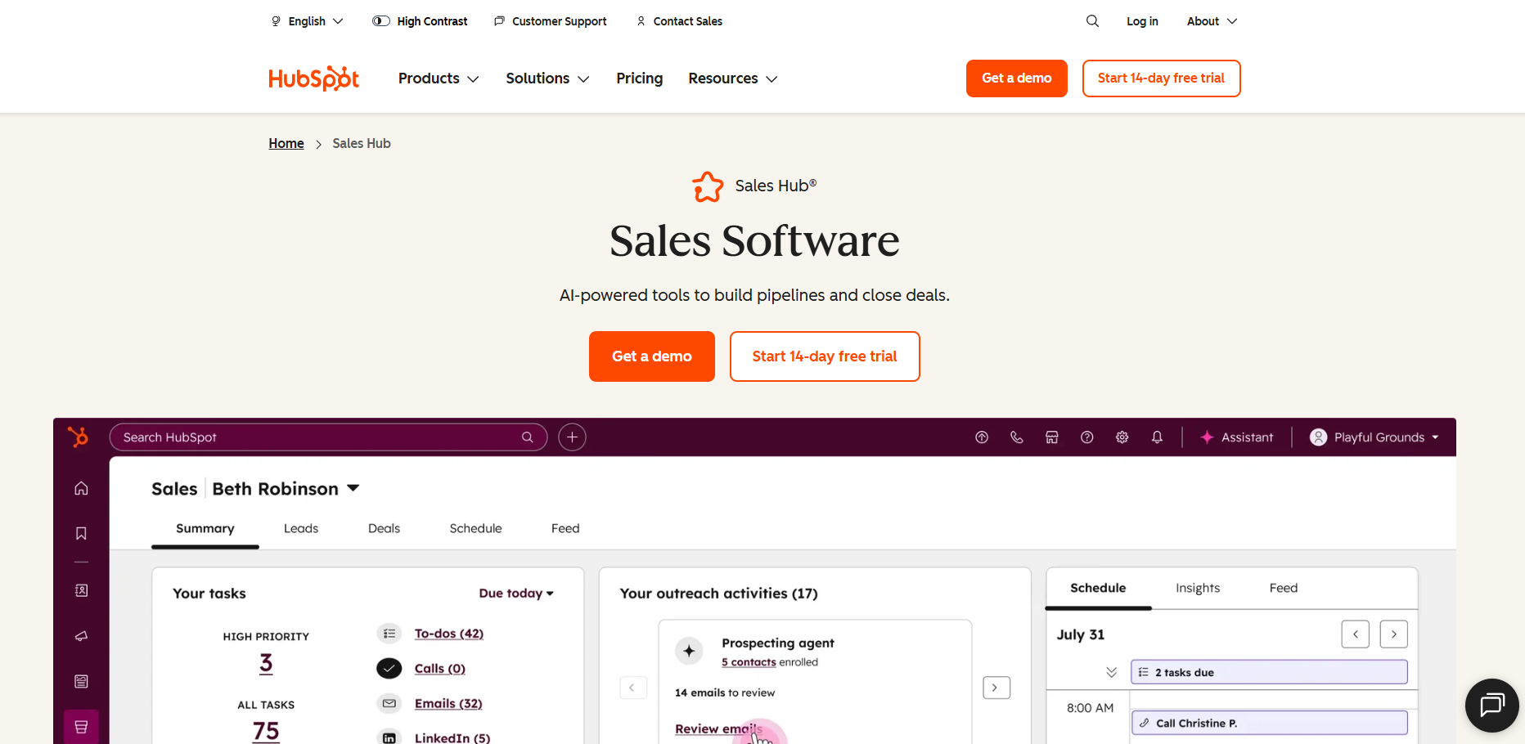The height and width of the screenshot is (744, 1525).
Task: Collapse the July 31 schedule chevron
Action: coord(1111,672)
